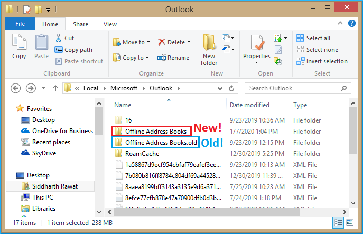Open Recent locations dropdown arrow
The height and width of the screenshot is (234, 363).
[x=43, y=88]
